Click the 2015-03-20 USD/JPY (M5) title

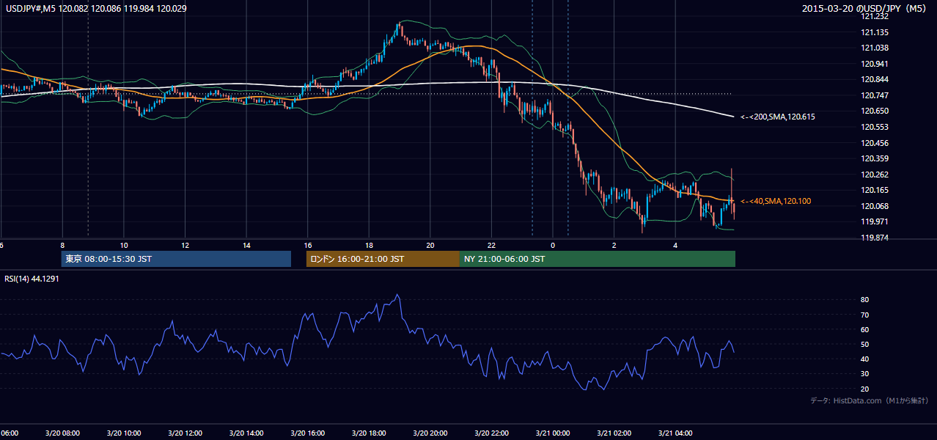coord(865,9)
